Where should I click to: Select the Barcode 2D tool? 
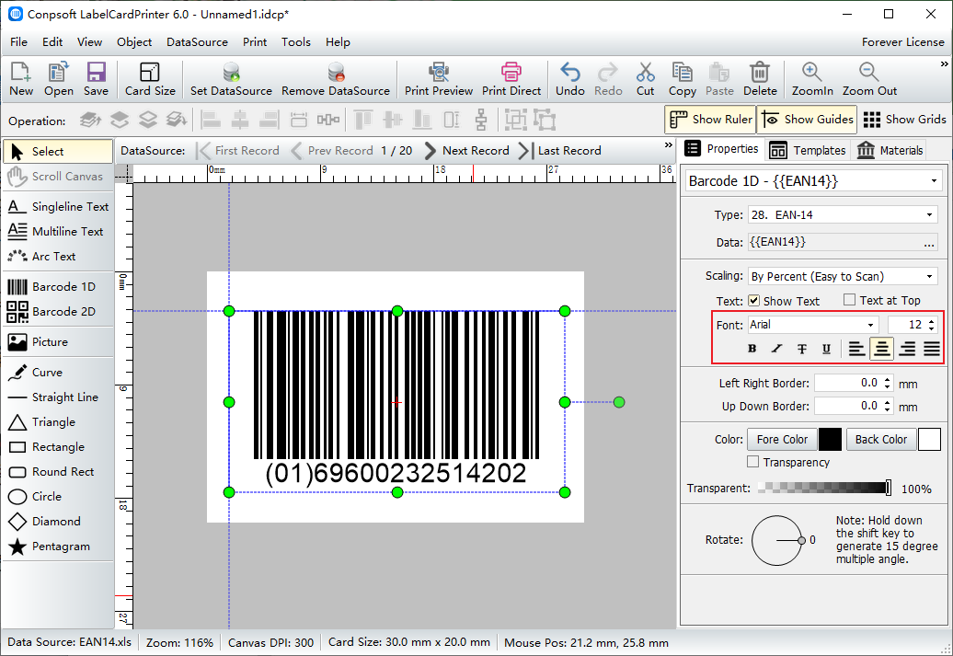[x=58, y=311]
